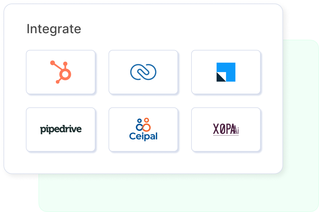Click the white Integrate panel's empty bottom area
This screenshot has height=212, width=319.
[x=143, y=163]
